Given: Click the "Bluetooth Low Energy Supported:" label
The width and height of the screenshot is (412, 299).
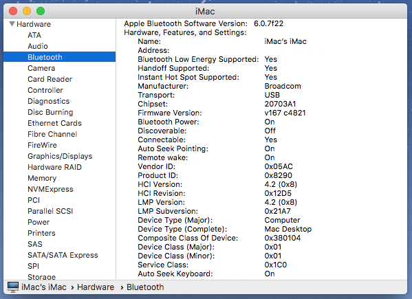Looking at the screenshot, I should (198, 59).
